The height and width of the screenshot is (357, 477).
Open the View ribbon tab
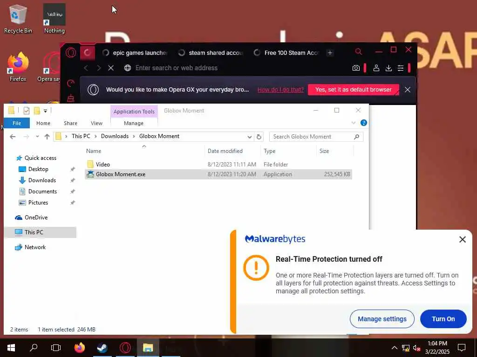click(96, 123)
